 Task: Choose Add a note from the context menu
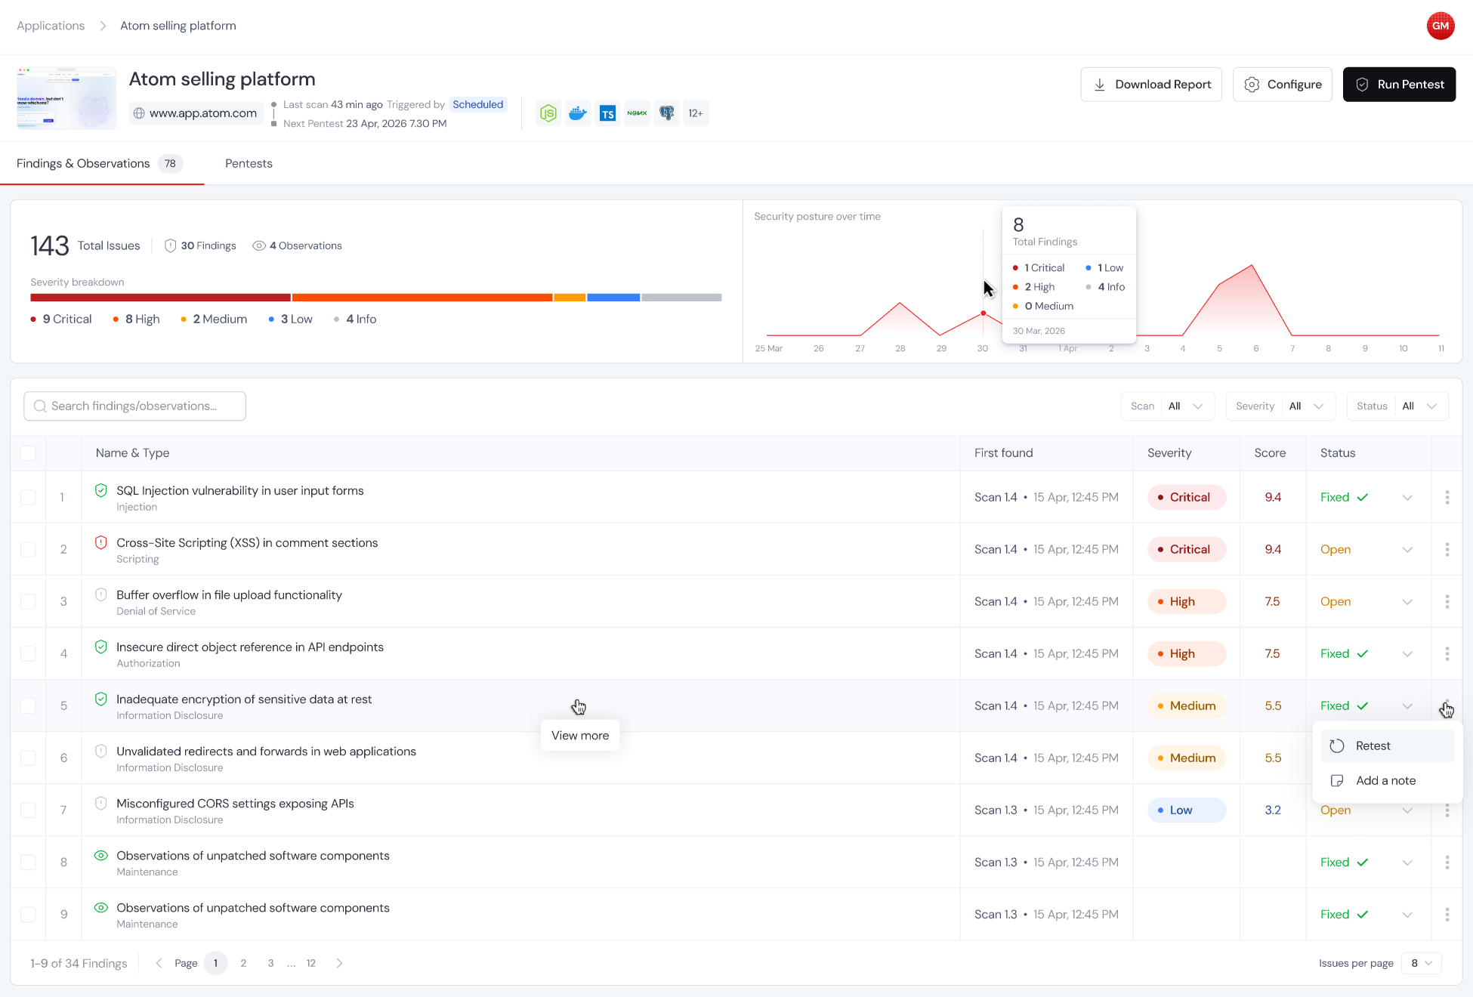[x=1388, y=780]
